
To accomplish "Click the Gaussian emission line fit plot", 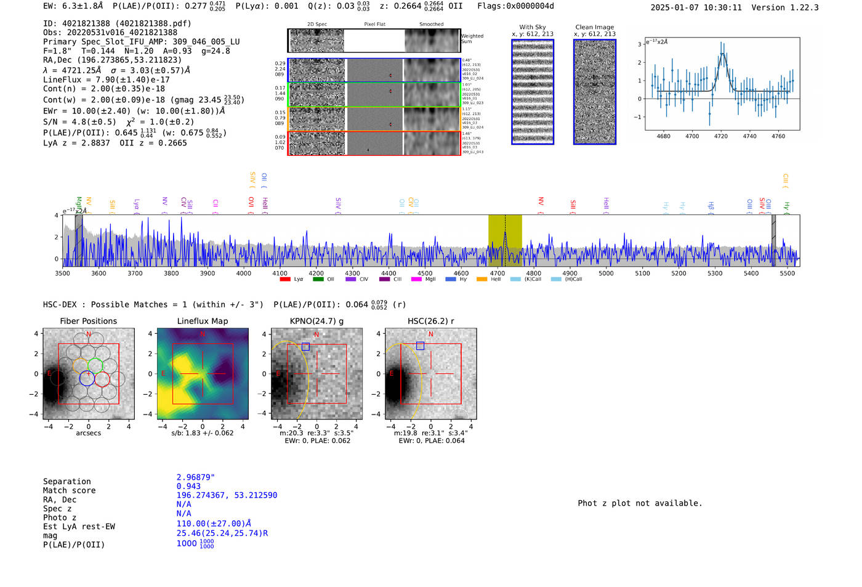I will [x=723, y=84].
